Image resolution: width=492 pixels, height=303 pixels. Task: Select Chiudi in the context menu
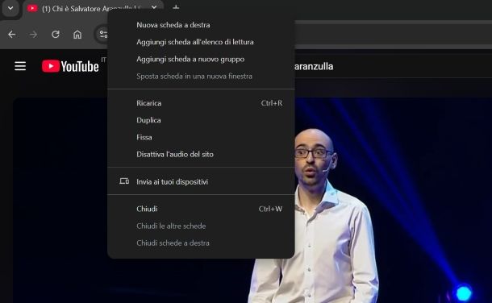point(201,209)
